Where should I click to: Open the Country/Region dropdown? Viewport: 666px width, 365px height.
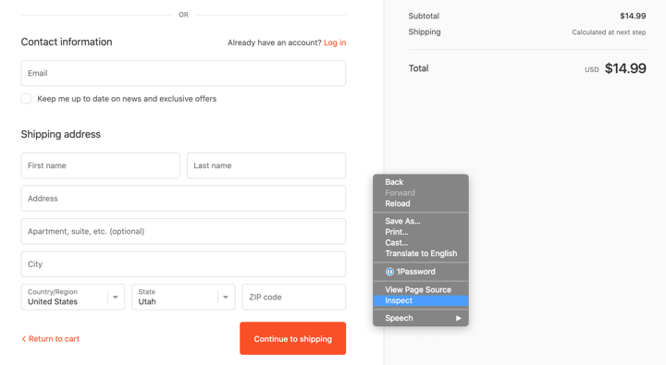(73, 298)
